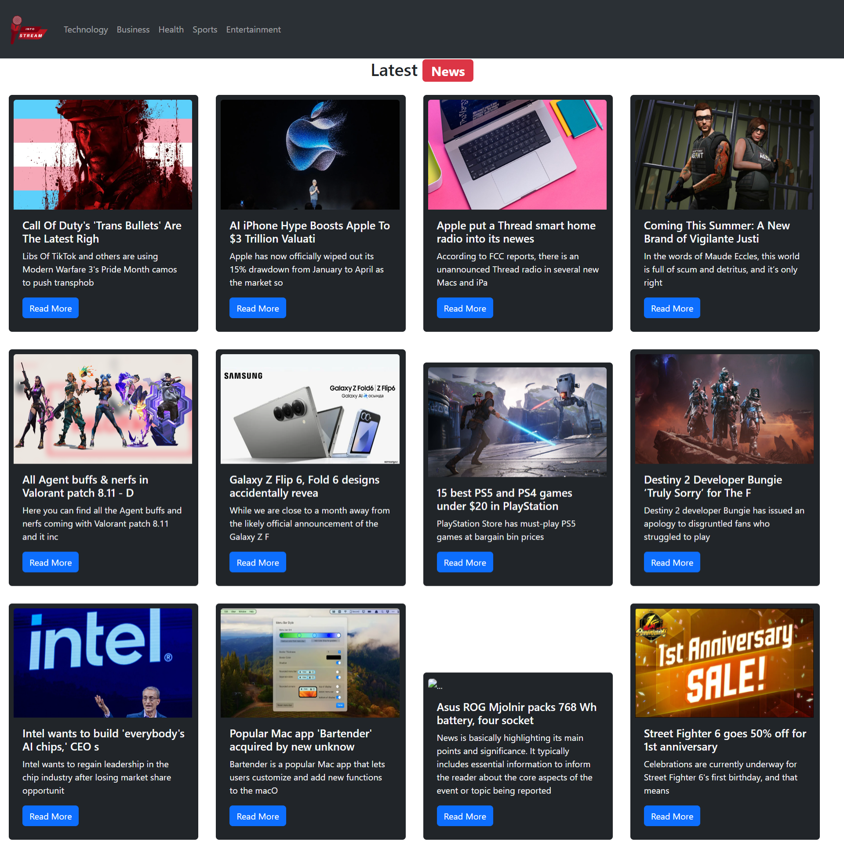
Task: Click the red News badge in the heading
Action: (447, 71)
